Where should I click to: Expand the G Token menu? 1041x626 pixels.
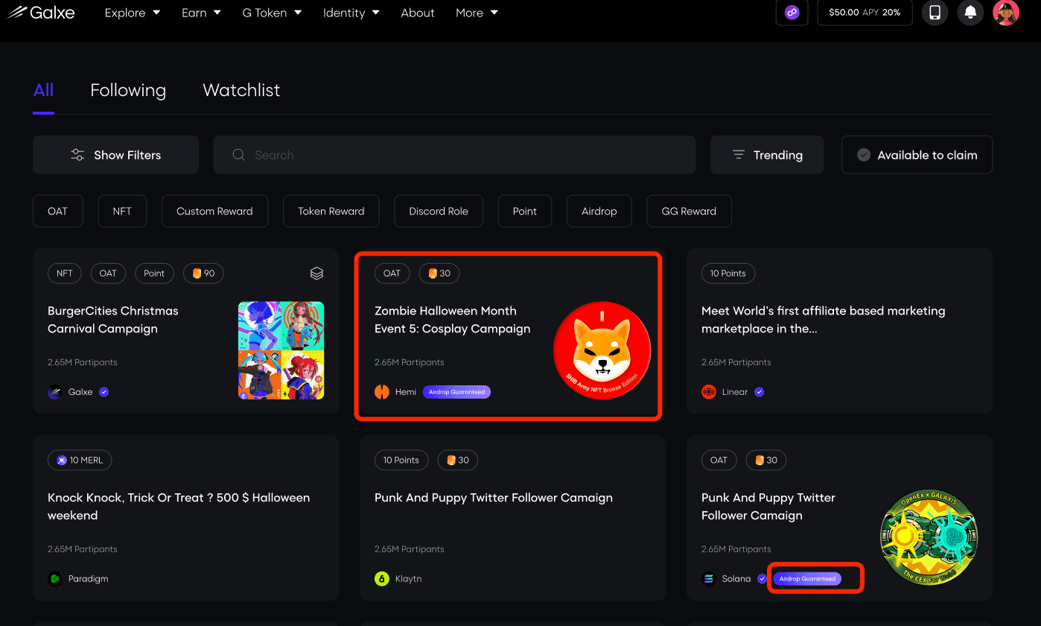tap(272, 13)
